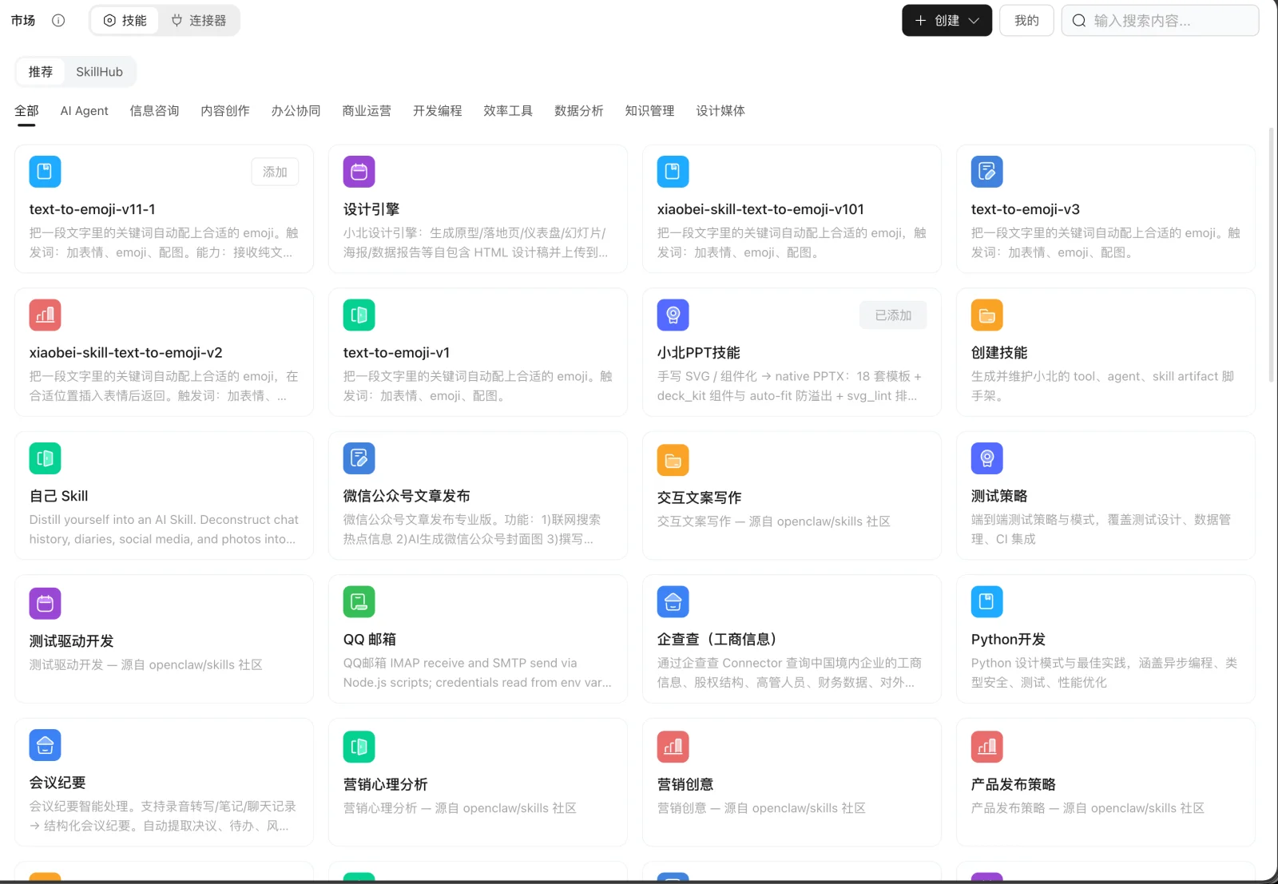Click the 会议纪要 blue icon
The image size is (1278, 884).
45,745
